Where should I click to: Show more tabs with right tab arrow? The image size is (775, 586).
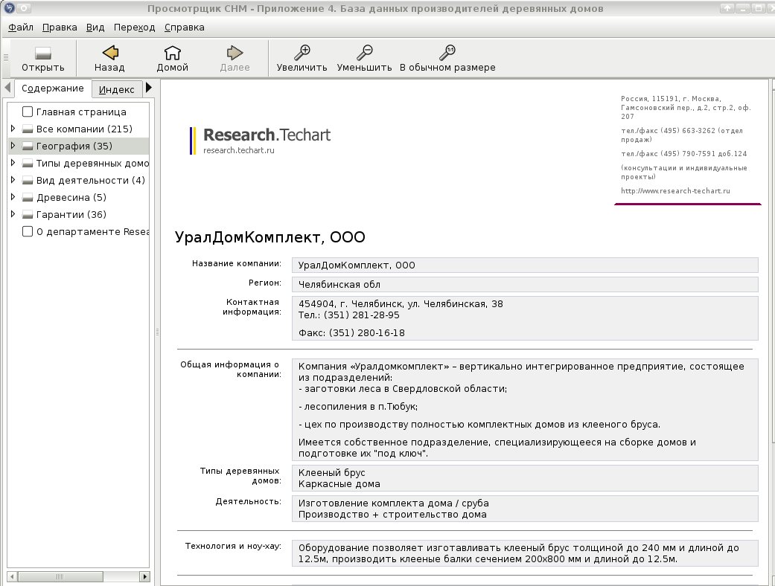(x=149, y=88)
